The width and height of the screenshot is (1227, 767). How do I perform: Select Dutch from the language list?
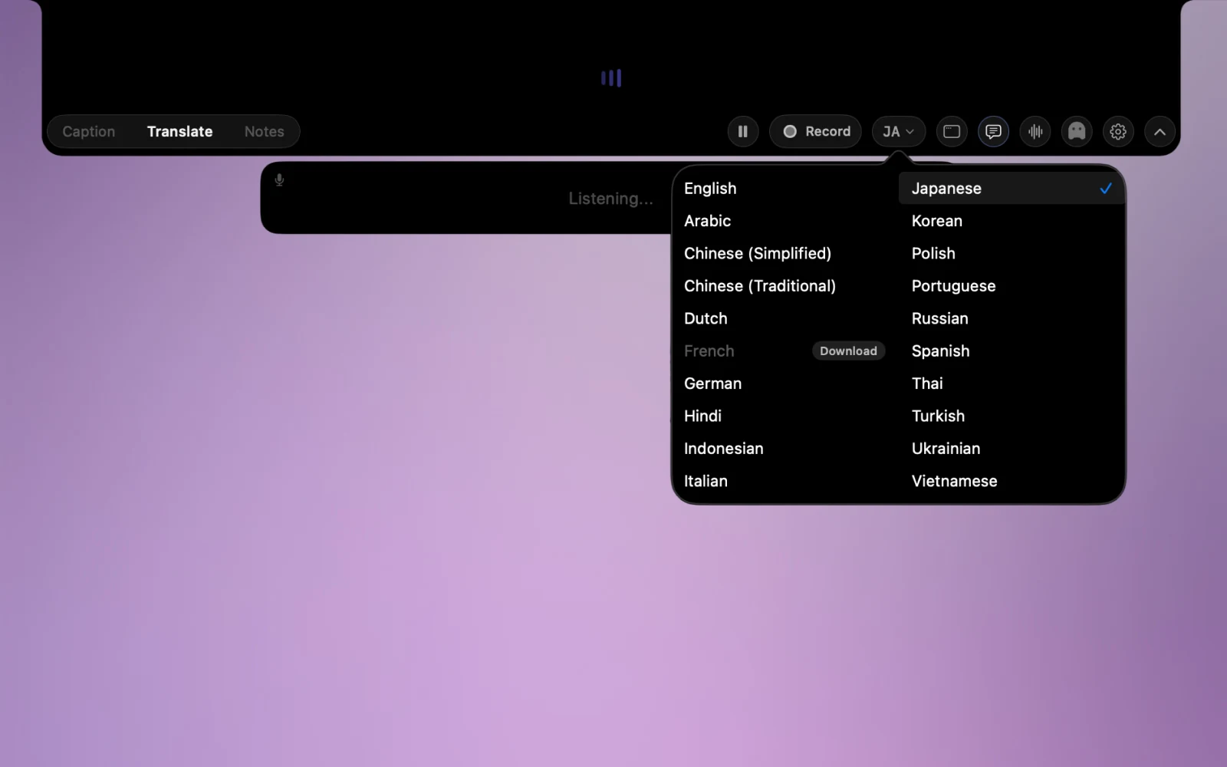(785, 318)
